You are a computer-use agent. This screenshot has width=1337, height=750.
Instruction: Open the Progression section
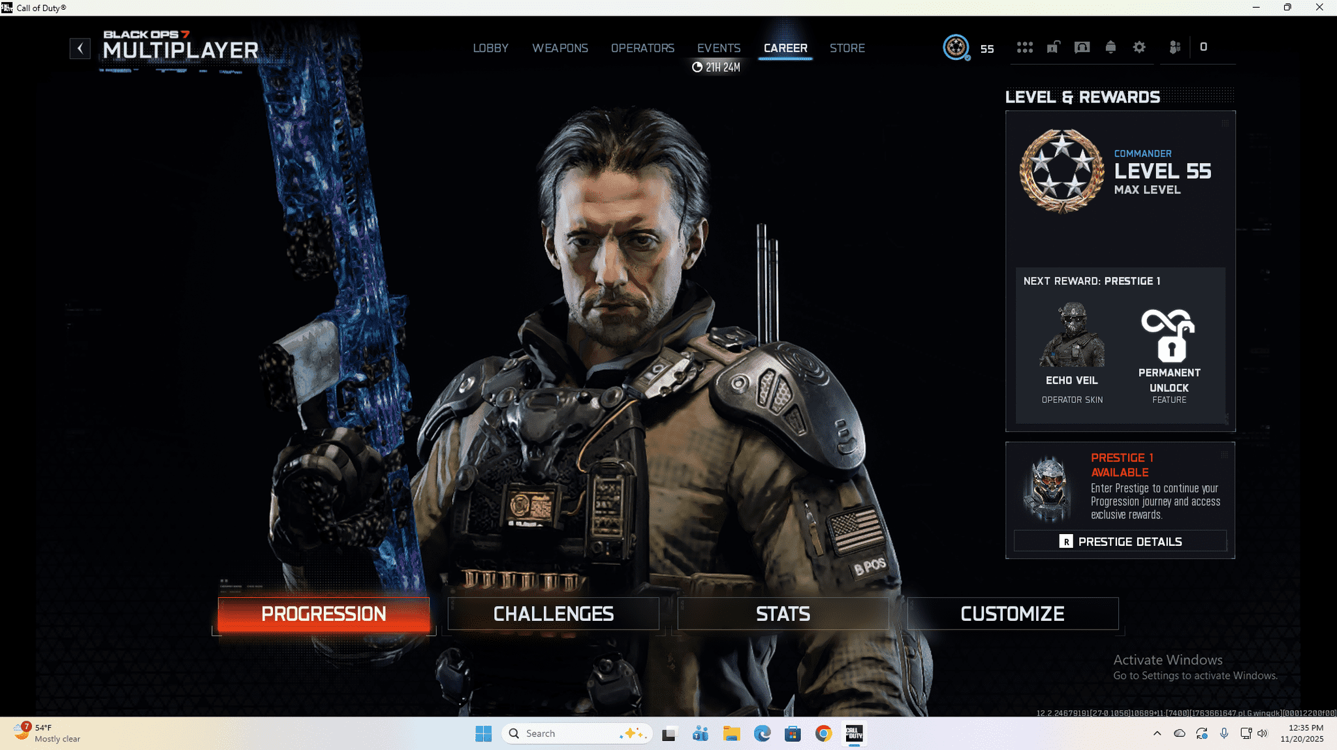tap(324, 614)
